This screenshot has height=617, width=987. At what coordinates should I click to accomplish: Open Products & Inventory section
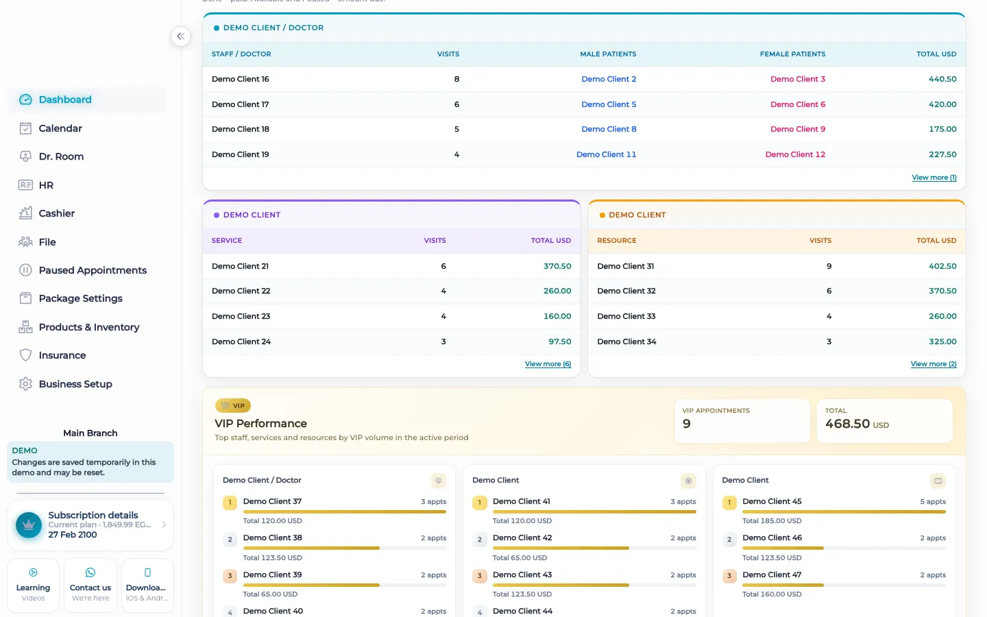(87, 327)
